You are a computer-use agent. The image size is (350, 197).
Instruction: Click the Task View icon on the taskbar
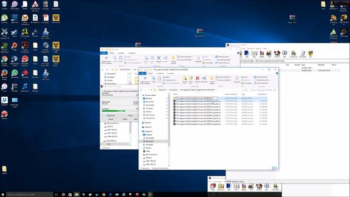point(56,195)
